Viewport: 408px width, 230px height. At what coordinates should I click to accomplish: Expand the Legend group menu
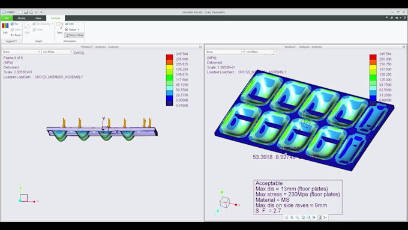click(11, 41)
